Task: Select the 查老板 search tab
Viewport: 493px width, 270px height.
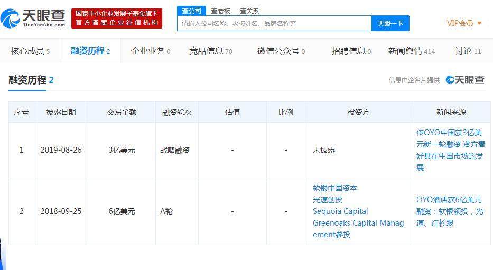Action: click(x=220, y=11)
